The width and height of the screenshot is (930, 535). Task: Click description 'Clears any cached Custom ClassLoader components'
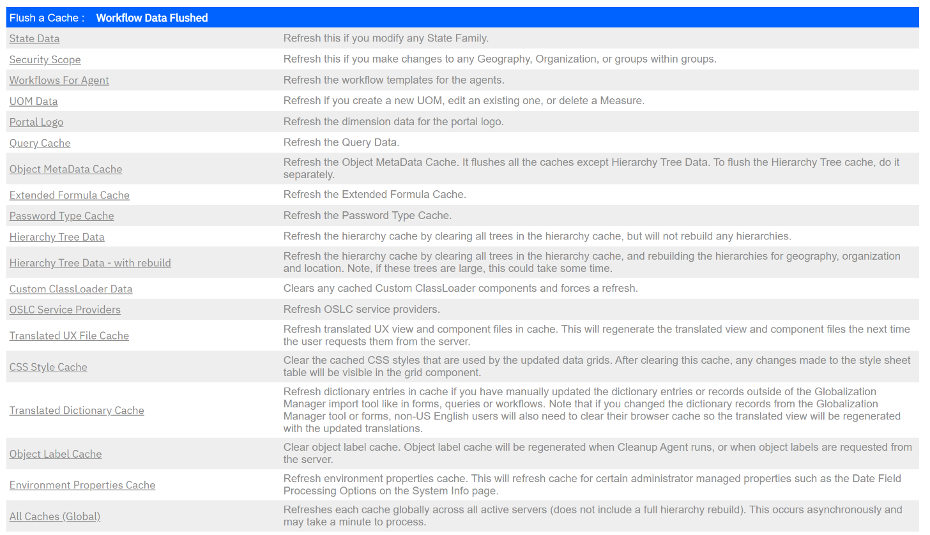(x=461, y=289)
